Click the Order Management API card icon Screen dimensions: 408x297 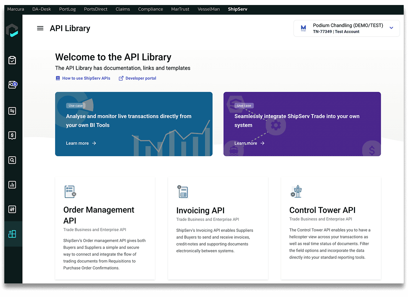(x=70, y=192)
